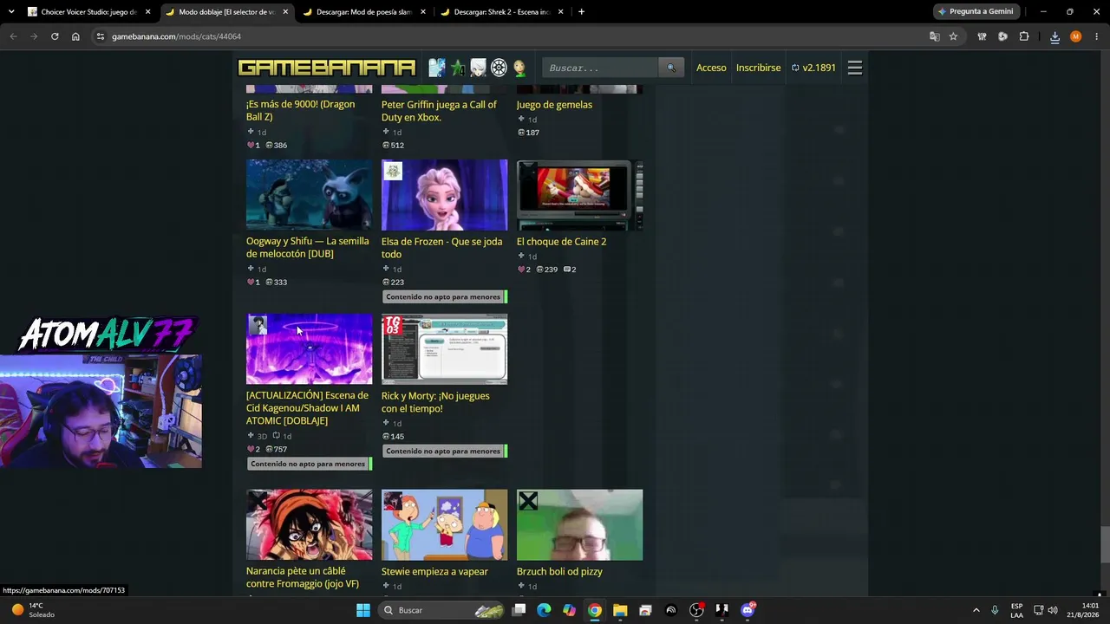Image resolution: width=1110 pixels, height=624 pixels.
Task: Click 'Rick y Morty: ¡No juegues con el tiempo!' title
Action: (x=435, y=402)
